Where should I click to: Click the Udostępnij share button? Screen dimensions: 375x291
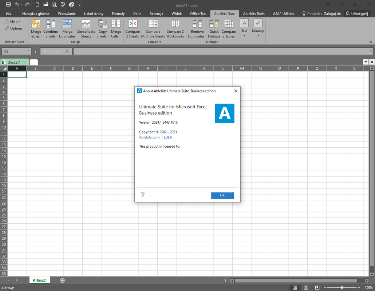pos(357,13)
